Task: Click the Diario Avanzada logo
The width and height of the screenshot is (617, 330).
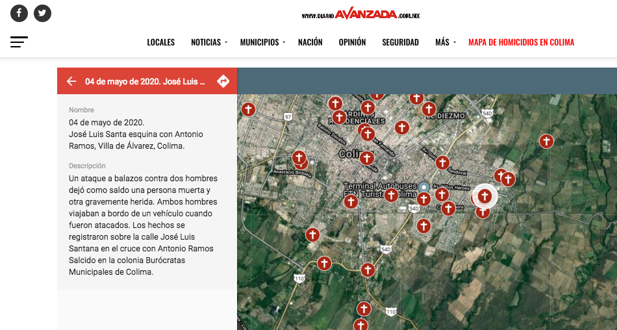Action: tap(360, 14)
